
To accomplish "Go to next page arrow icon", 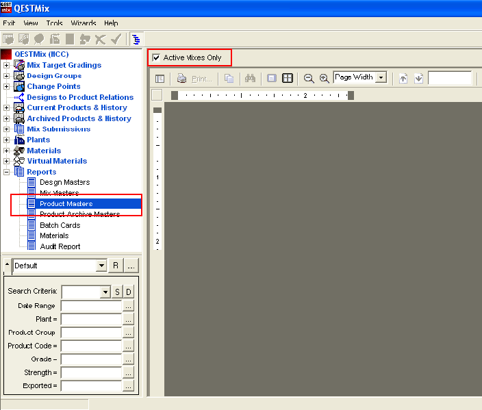I will coord(418,79).
